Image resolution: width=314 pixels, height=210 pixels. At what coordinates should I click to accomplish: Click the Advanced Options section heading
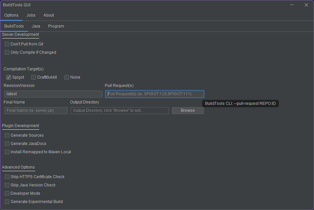18,167
